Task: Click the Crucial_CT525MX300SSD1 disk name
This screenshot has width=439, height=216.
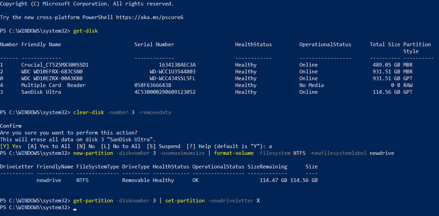Action: coord(55,64)
